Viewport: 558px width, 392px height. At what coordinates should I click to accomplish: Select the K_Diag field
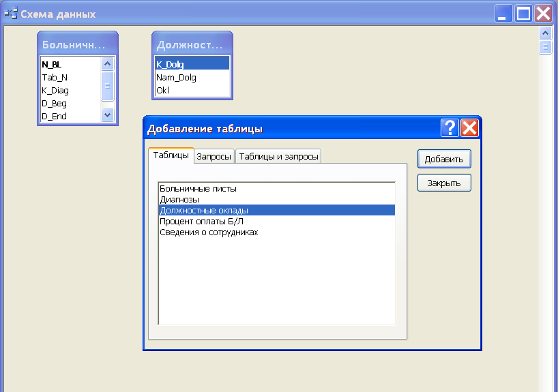coord(71,91)
